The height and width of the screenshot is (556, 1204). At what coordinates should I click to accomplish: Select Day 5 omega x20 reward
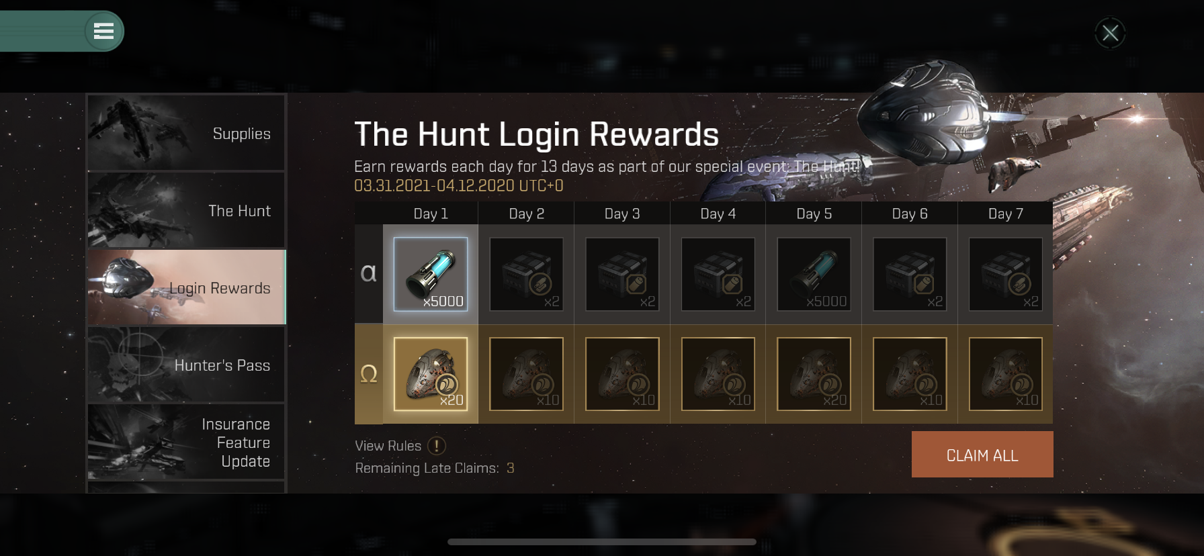tap(814, 374)
